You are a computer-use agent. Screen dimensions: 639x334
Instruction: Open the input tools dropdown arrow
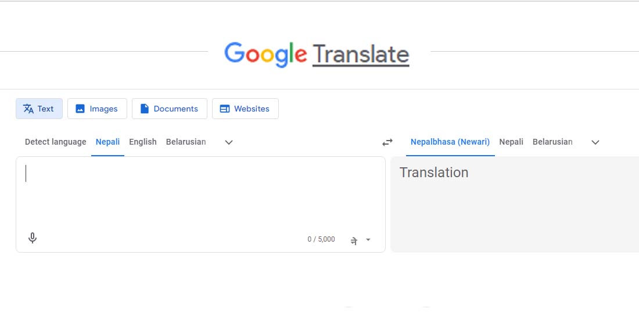[368, 240]
